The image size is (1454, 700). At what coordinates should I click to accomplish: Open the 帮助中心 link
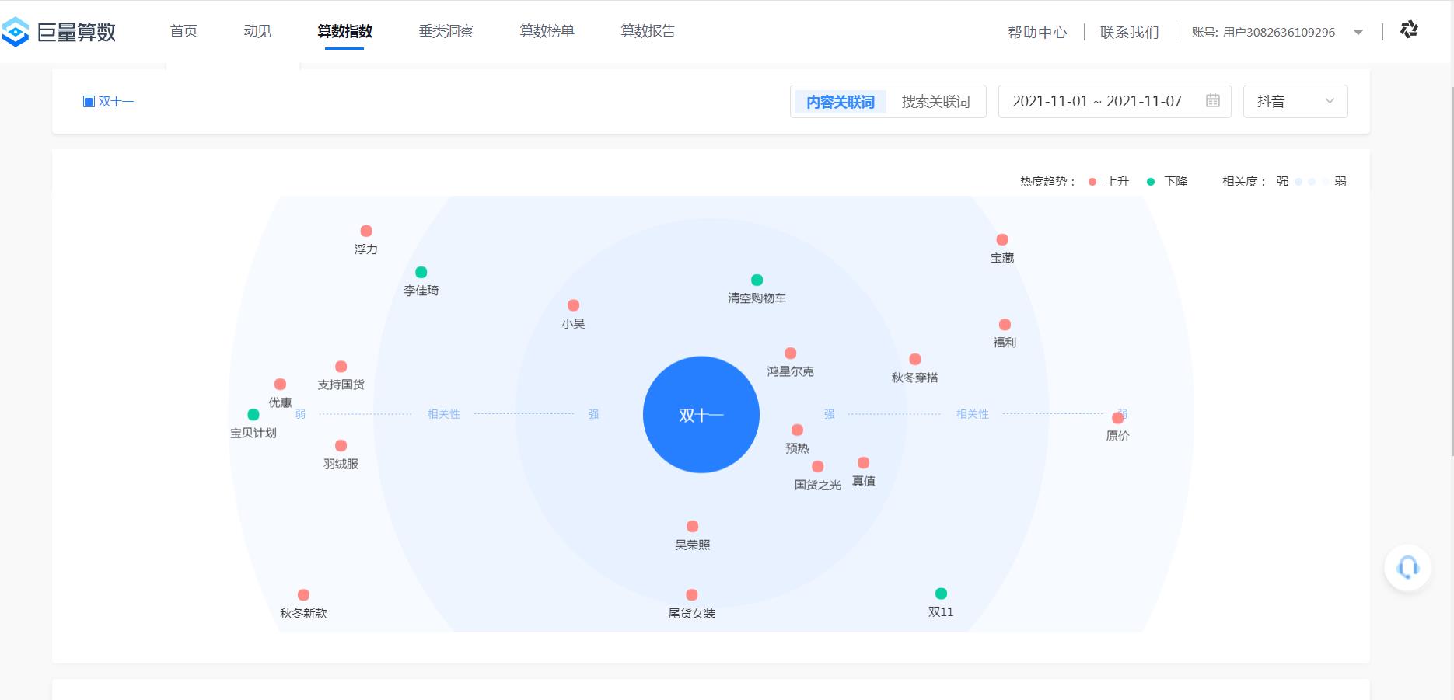pyautogui.click(x=1037, y=32)
